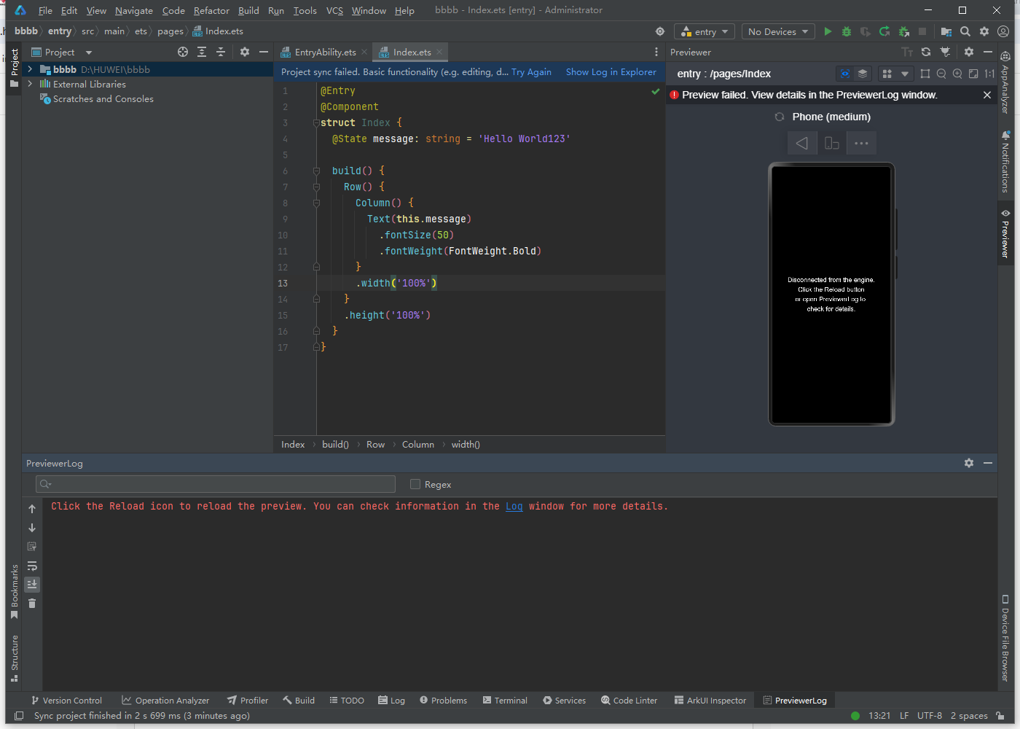The width and height of the screenshot is (1020, 729).
Task: Fit preview to screen icon
Action: pyautogui.click(x=973, y=74)
